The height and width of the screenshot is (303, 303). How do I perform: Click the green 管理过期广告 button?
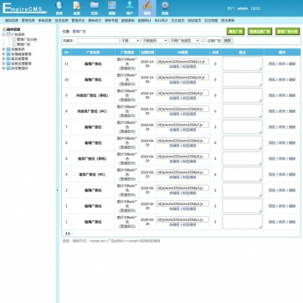pyautogui.click(x=259, y=32)
